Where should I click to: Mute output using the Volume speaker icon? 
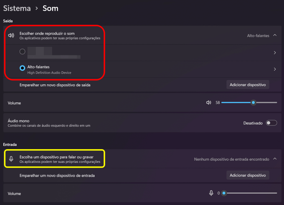click(209, 103)
